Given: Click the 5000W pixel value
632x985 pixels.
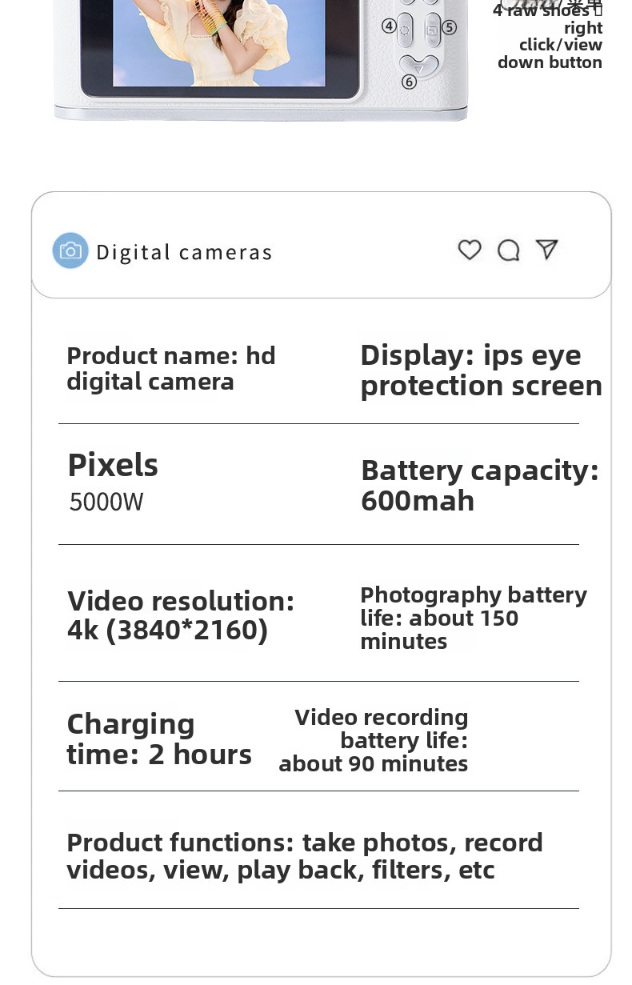Looking at the screenshot, I should pyautogui.click(x=106, y=503).
